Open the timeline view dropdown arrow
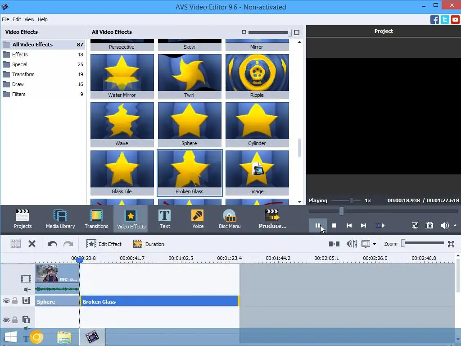Screen dimensions: 461x346 [374, 244]
